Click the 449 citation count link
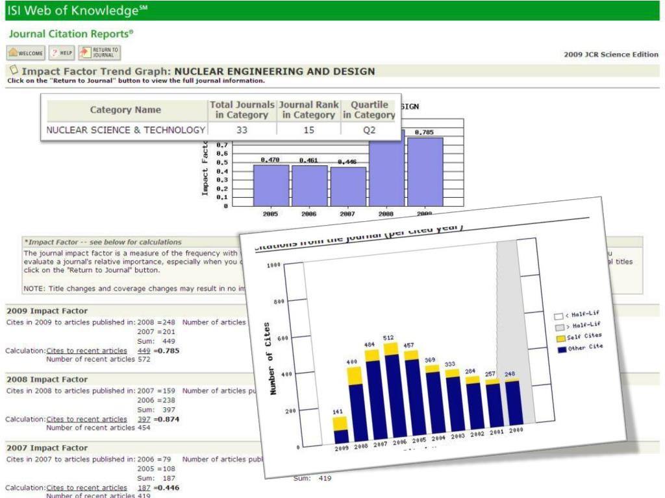Viewport: 665px width, 498px height. click(x=144, y=351)
